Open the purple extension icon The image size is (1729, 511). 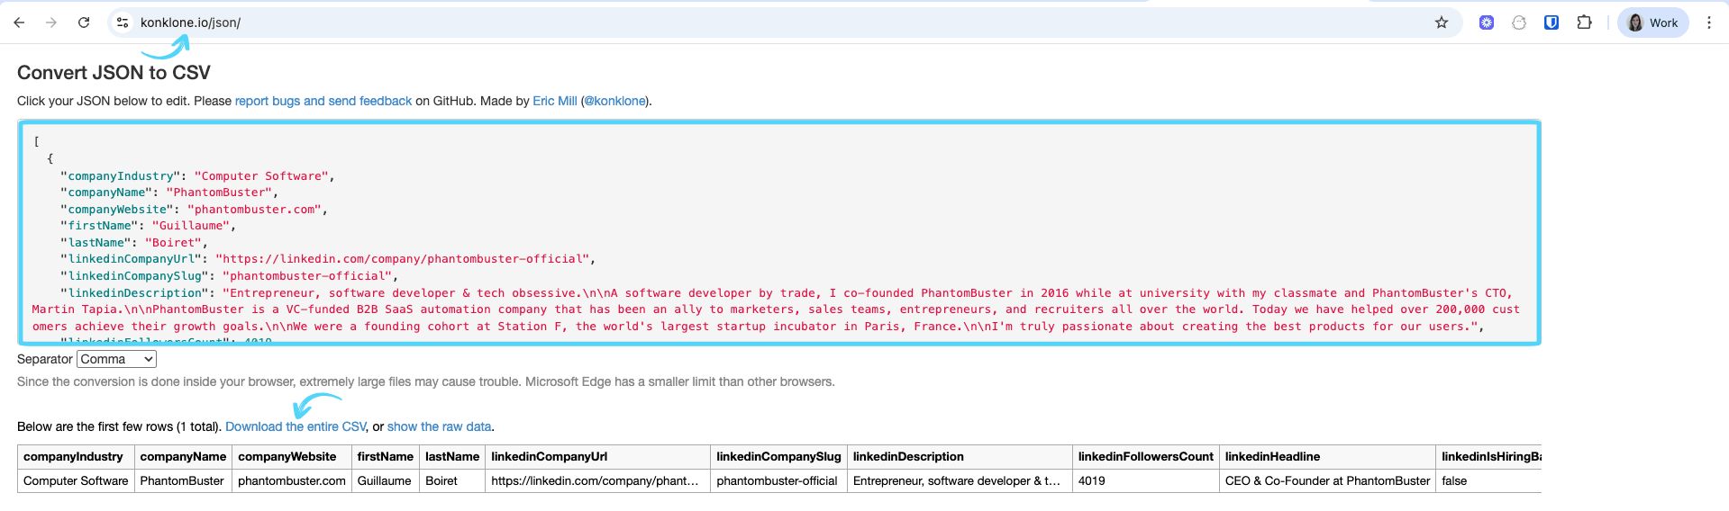coord(1487,22)
